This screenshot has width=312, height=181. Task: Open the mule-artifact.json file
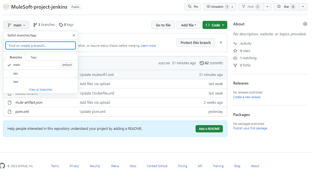[29, 103]
